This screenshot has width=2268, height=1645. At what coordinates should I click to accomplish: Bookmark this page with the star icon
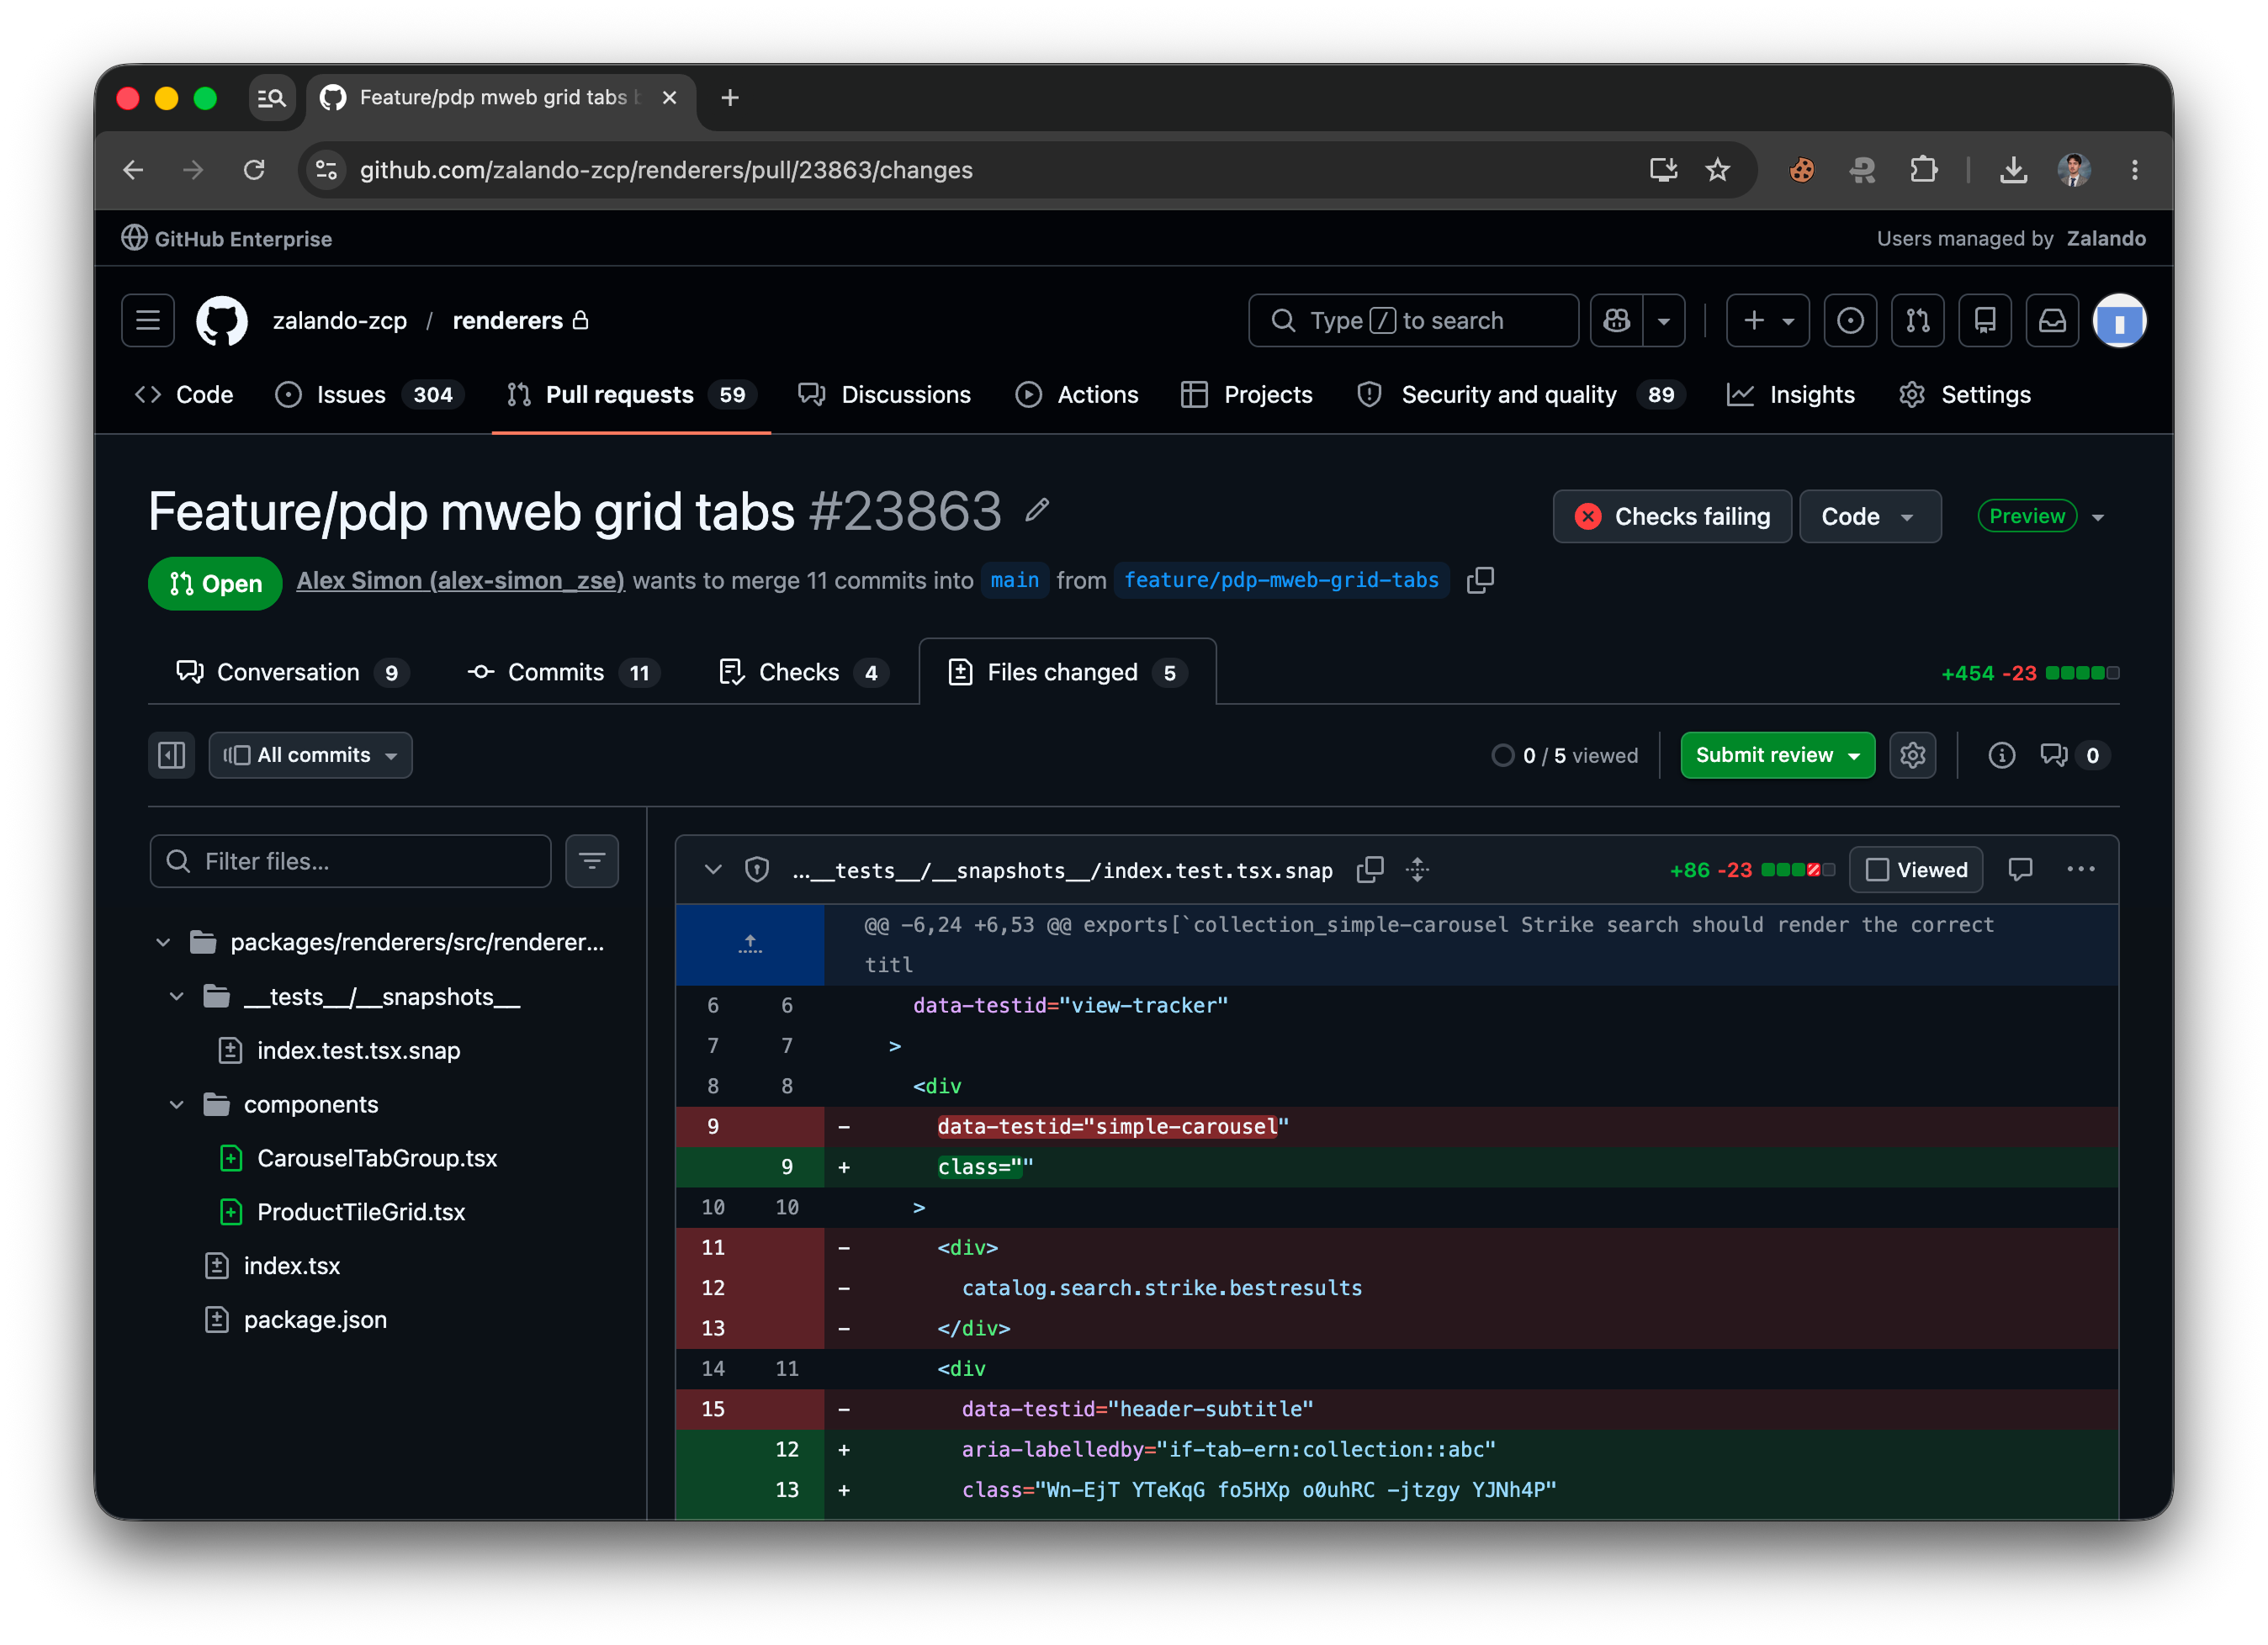pos(1718,170)
